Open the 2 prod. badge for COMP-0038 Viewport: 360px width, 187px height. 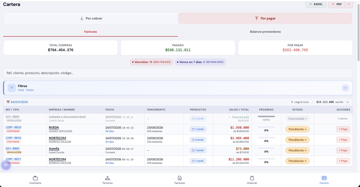(x=198, y=140)
